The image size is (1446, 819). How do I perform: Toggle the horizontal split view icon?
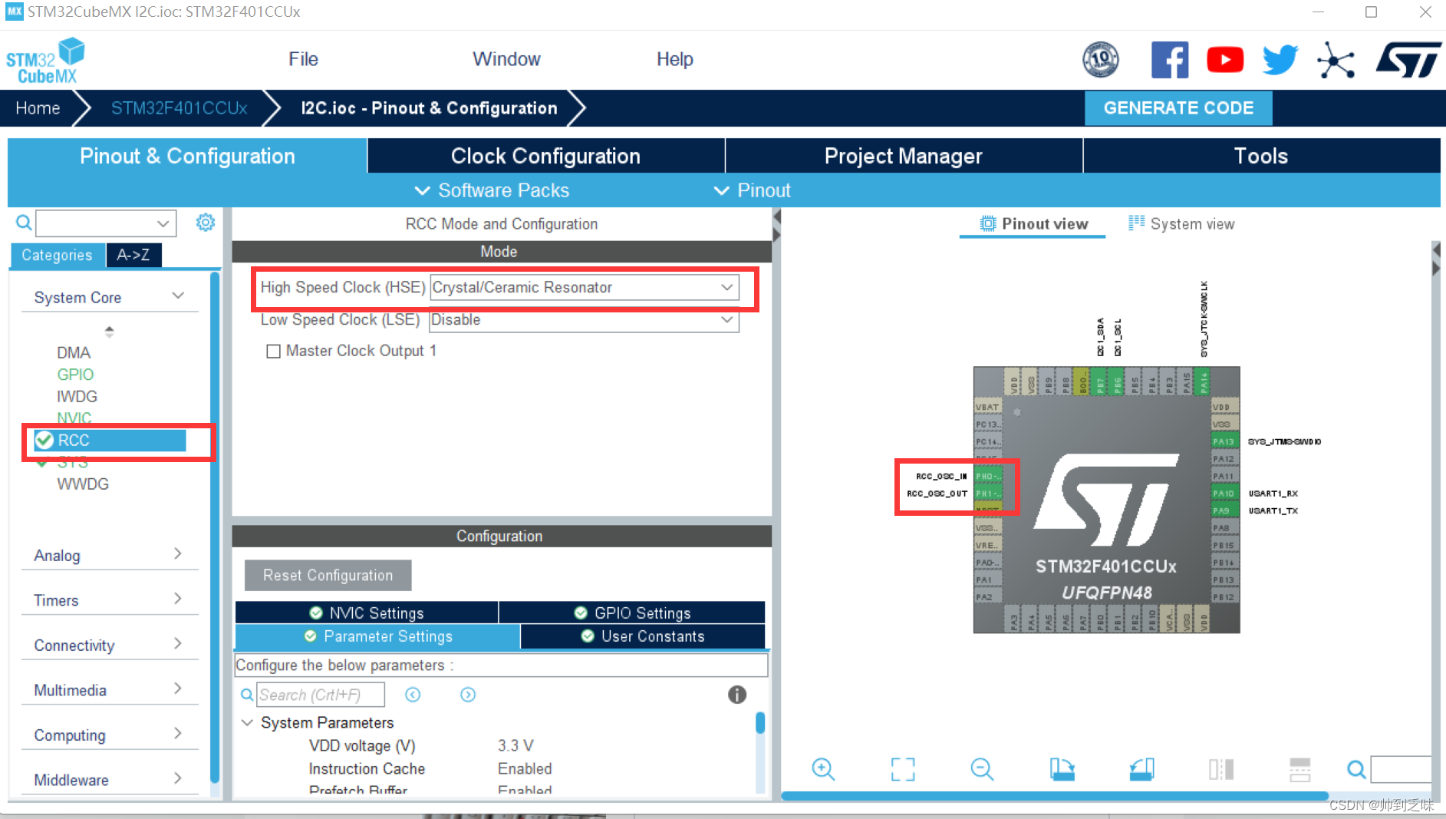(1299, 768)
